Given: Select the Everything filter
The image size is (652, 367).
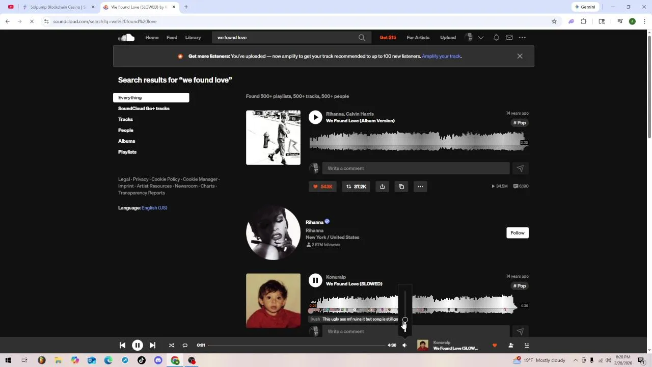Looking at the screenshot, I should [x=151, y=97].
